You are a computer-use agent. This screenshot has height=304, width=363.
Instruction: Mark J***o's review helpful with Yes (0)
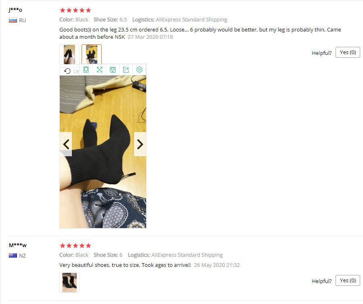[x=348, y=52]
